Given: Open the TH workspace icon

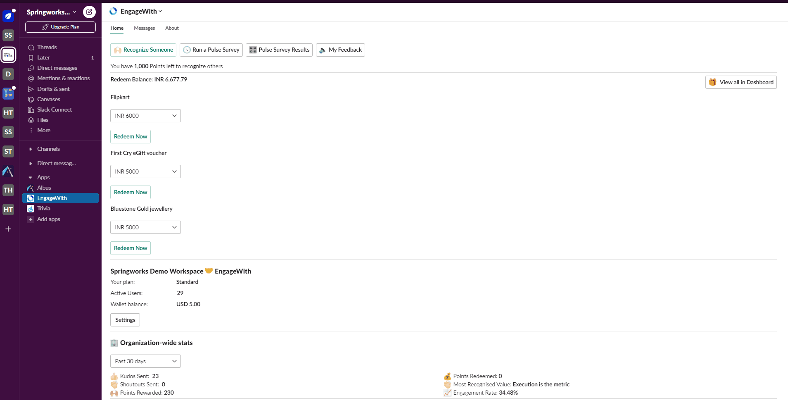Looking at the screenshot, I should (8, 190).
